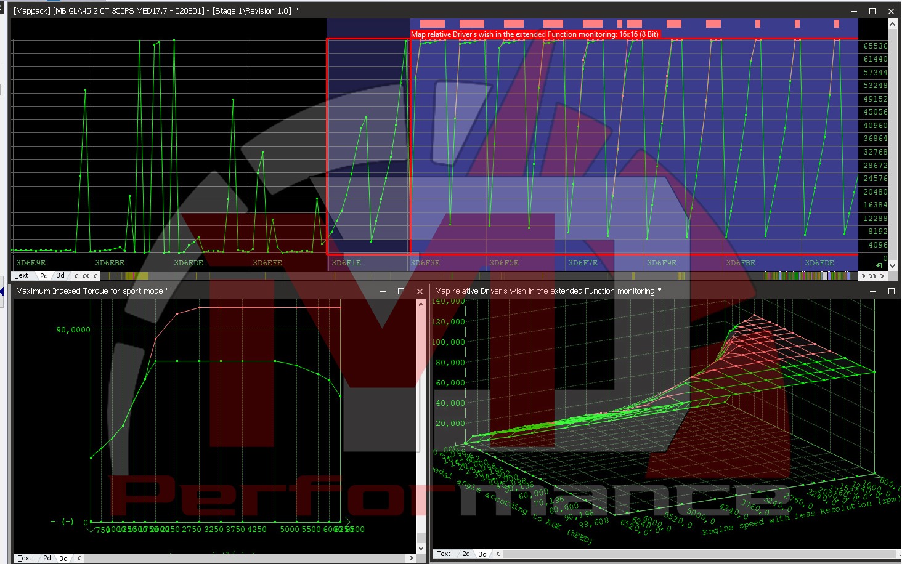Click curved return arrow under the hex view scrollbar
Screen dimensions: 902x564
pos(879,265)
